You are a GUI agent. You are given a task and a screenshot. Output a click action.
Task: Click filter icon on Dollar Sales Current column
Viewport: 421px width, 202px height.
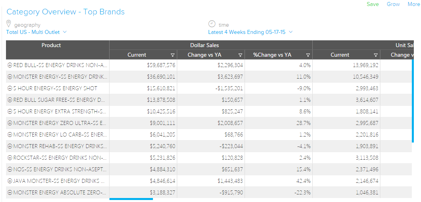click(x=172, y=55)
